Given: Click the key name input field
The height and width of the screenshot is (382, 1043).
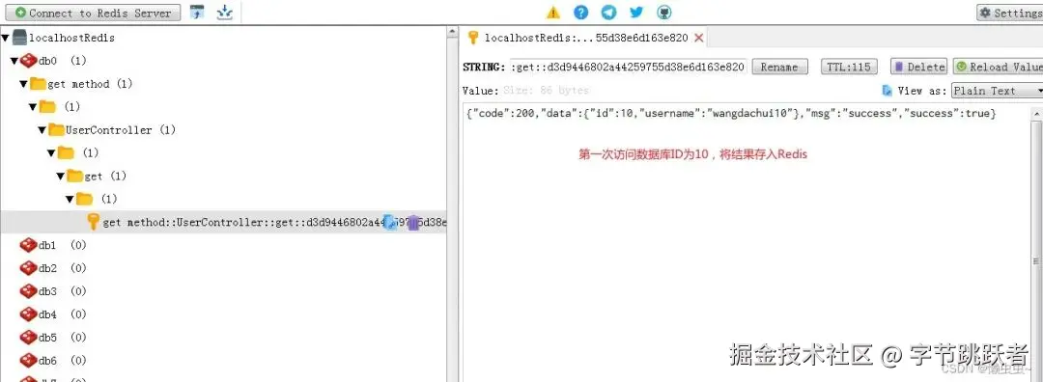Looking at the screenshot, I should coord(629,68).
